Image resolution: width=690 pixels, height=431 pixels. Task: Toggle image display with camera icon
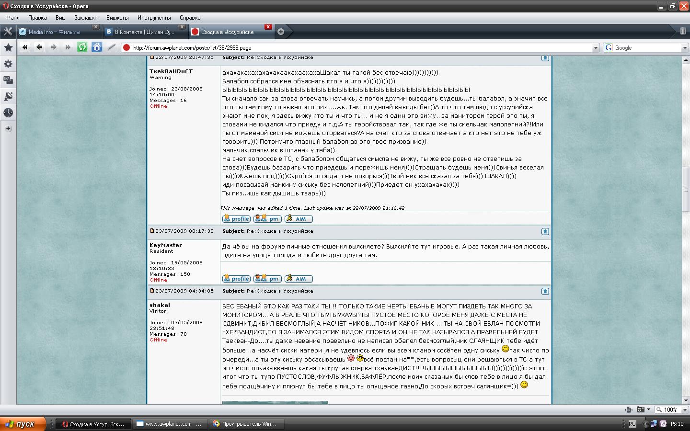pyautogui.click(x=641, y=409)
